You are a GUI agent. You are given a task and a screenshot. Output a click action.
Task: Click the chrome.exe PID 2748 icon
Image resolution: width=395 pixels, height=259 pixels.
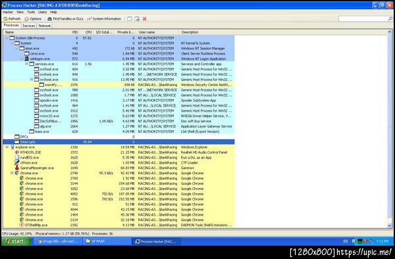pos(17,173)
